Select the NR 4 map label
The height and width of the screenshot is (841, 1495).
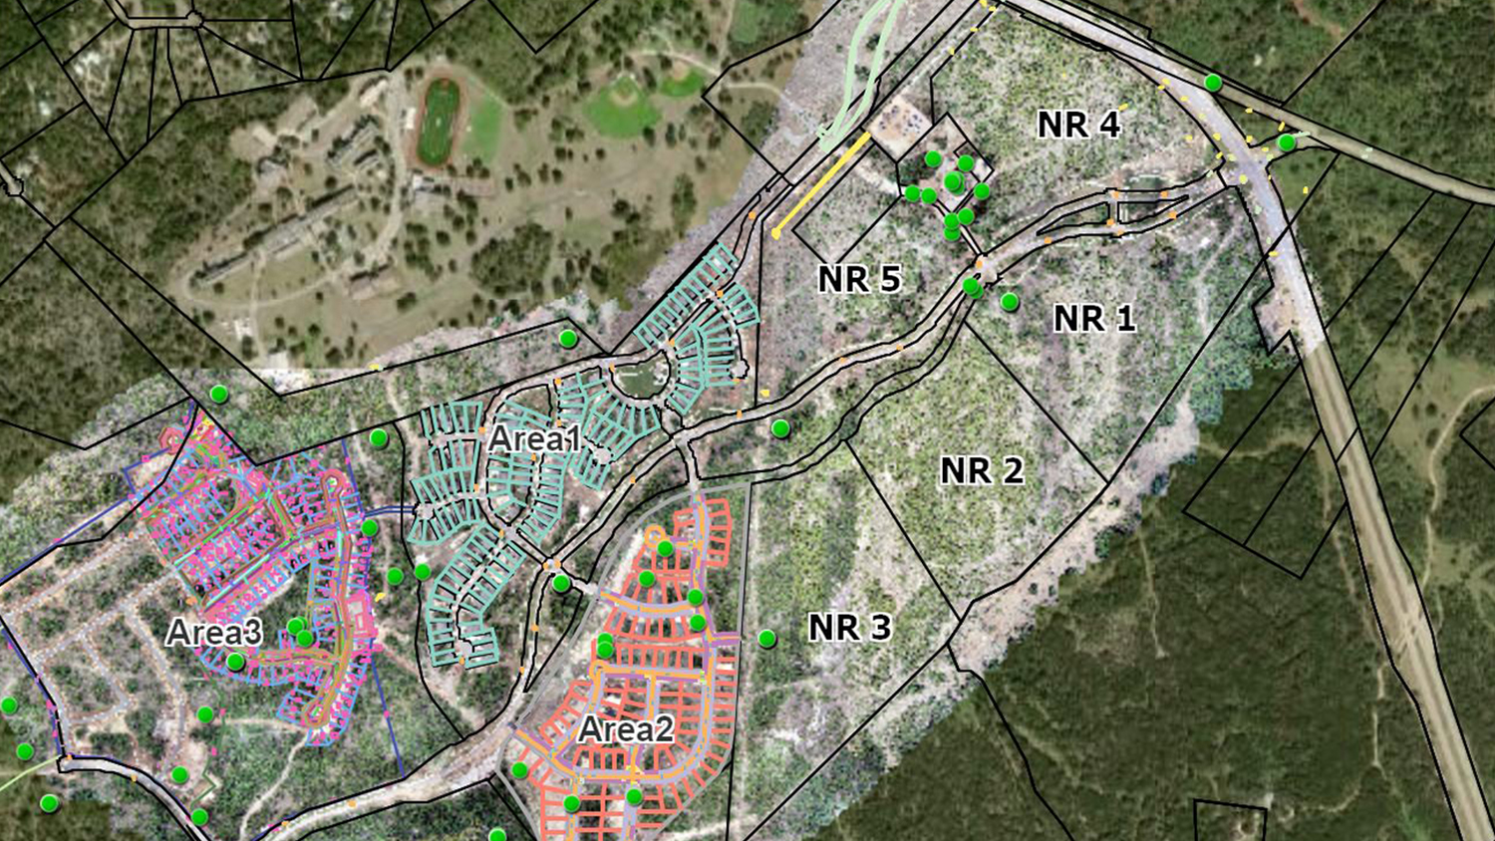(1079, 125)
